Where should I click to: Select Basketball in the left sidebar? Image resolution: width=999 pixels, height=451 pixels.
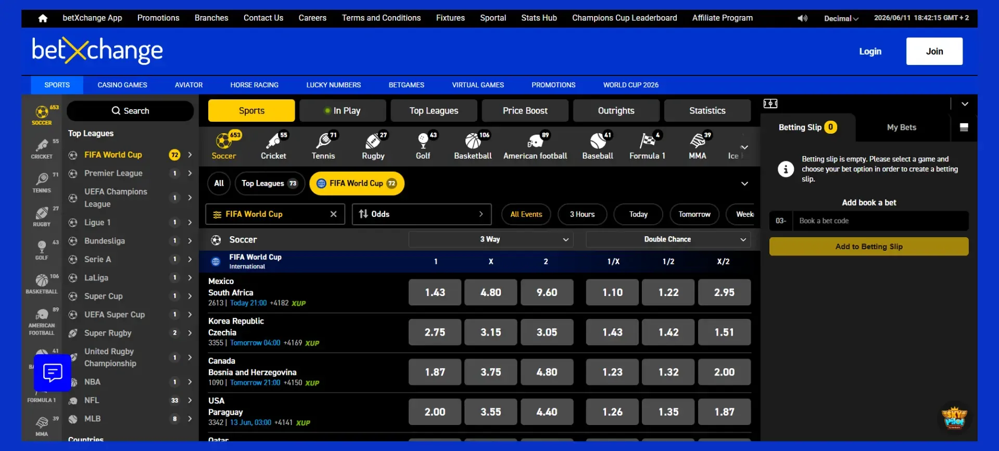(x=42, y=284)
